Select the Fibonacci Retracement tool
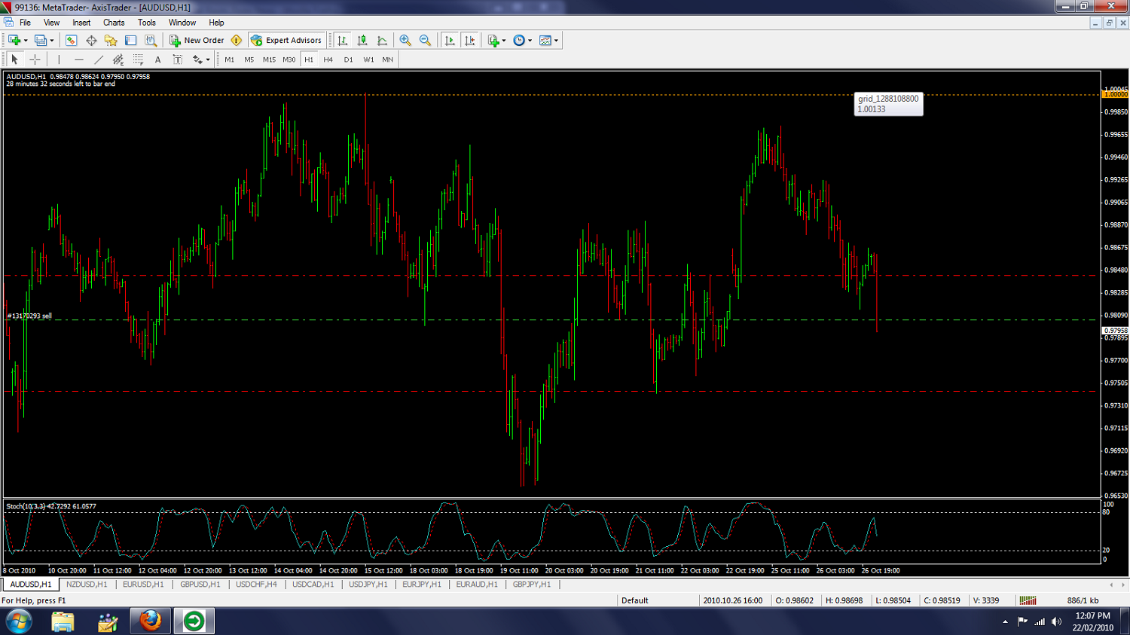Screen dimensions: 1130x635 [138, 60]
